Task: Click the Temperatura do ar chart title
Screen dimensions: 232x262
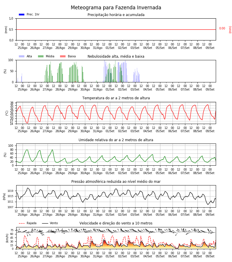Action: pos(116,98)
